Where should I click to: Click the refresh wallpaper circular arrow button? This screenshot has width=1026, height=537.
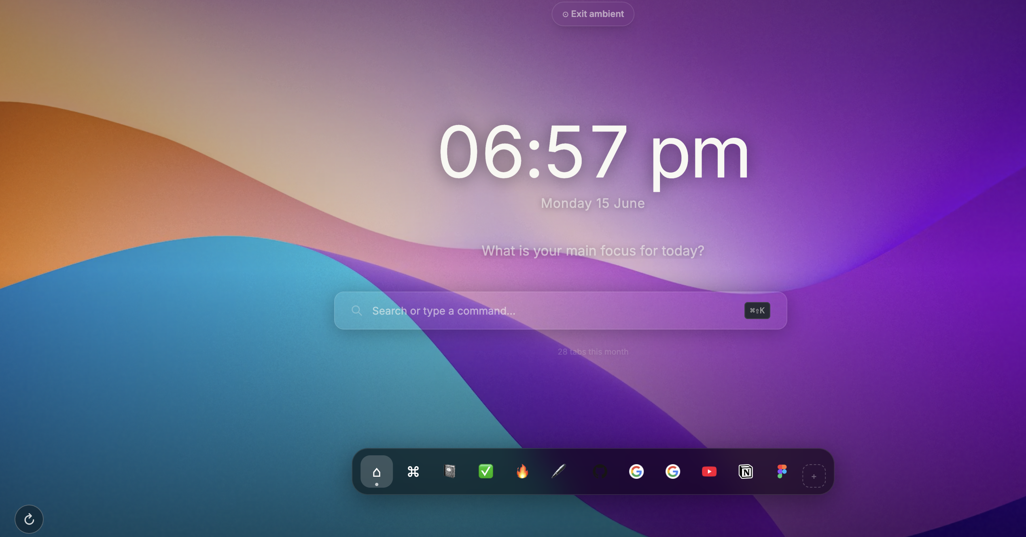pos(29,519)
